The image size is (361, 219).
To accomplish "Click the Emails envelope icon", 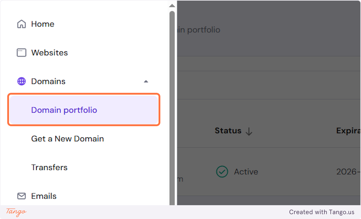I will pos(21,196).
